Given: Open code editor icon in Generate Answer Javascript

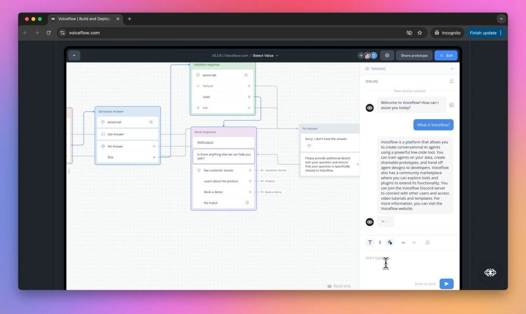Looking at the screenshot, I should pyautogui.click(x=151, y=122).
